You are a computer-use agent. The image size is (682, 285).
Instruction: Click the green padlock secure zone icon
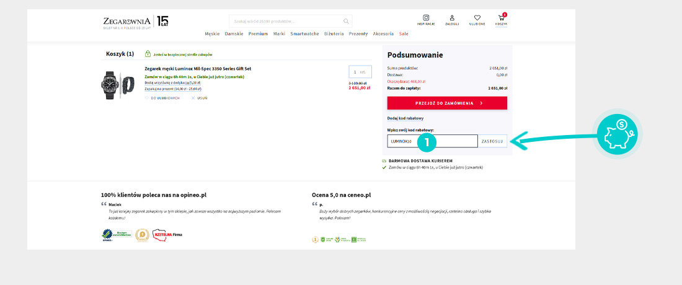point(148,54)
